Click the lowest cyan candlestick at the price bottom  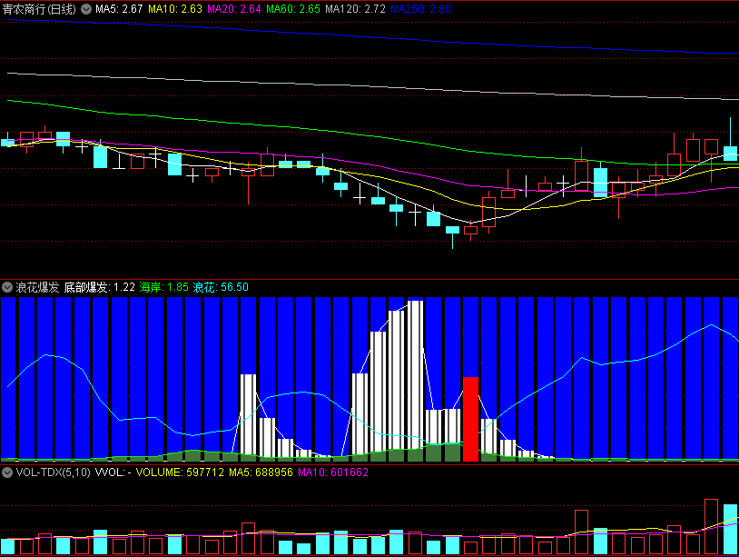click(x=452, y=230)
